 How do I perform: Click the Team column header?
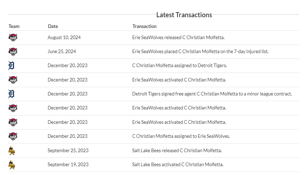[14, 26]
